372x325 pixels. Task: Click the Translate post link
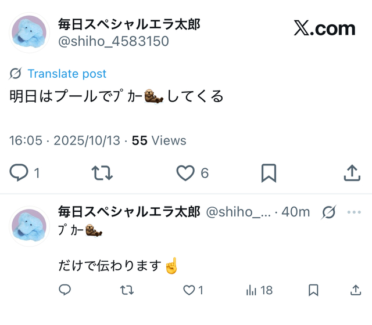click(67, 74)
